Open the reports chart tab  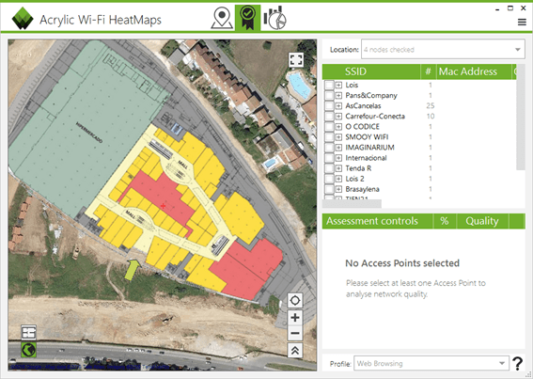(274, 18)
